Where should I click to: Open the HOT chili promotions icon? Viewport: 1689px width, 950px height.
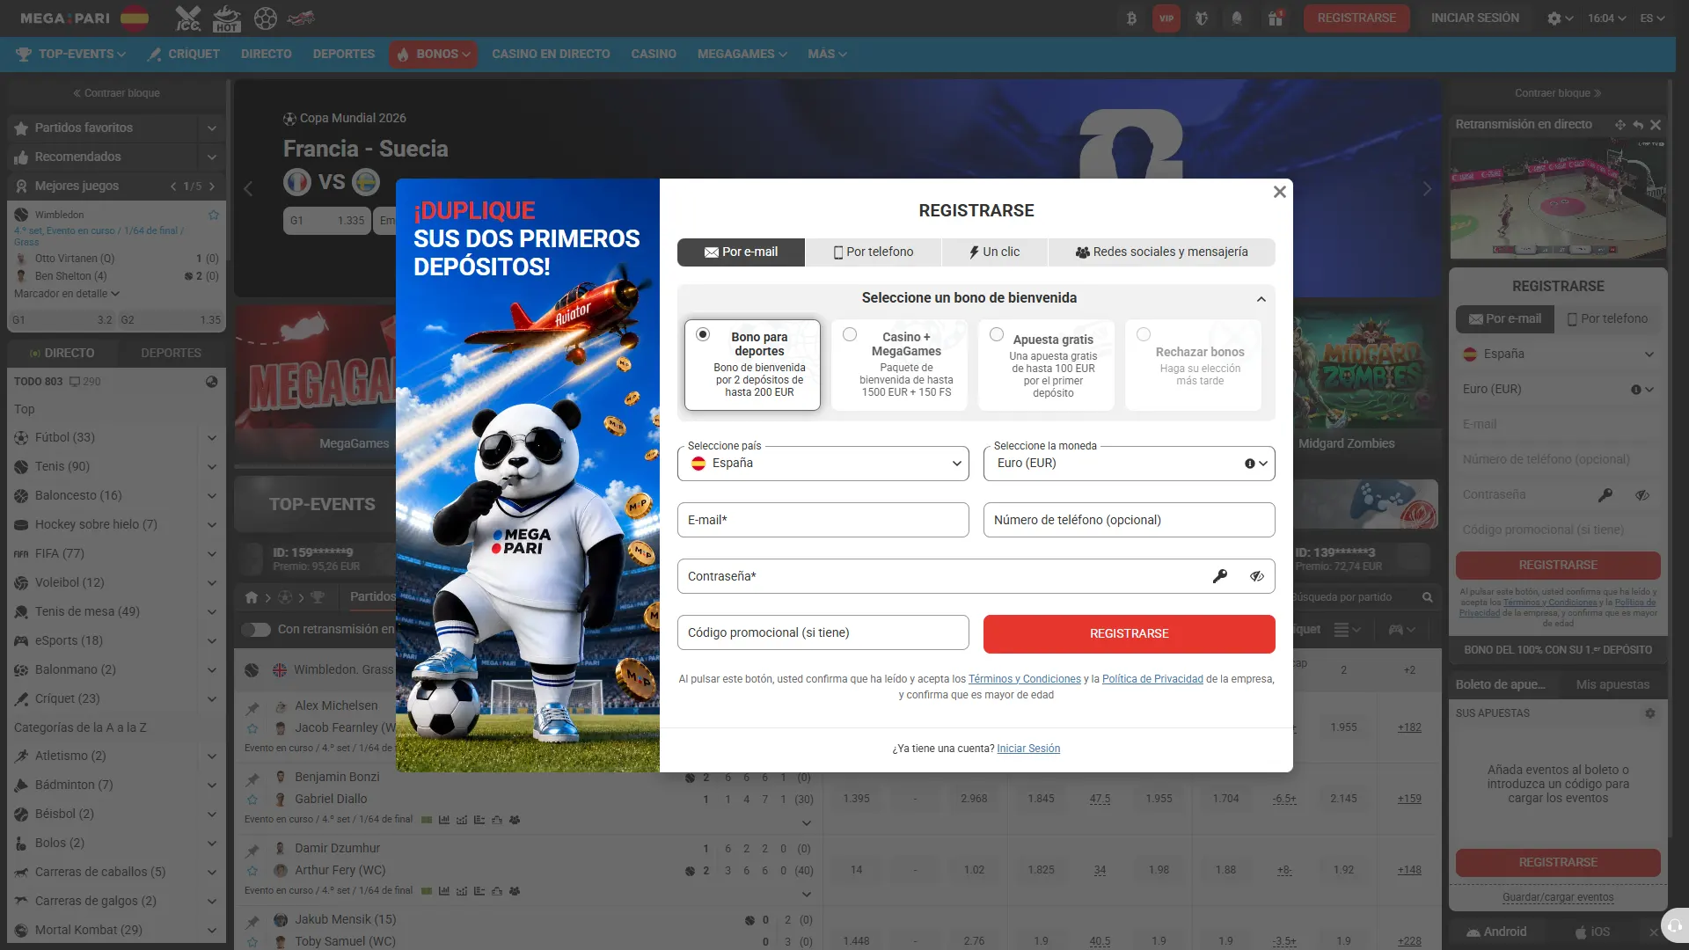(226, 18)
